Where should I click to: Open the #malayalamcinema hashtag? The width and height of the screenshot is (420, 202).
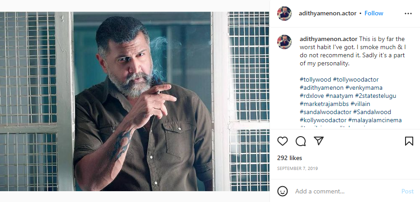click(375, 120)
